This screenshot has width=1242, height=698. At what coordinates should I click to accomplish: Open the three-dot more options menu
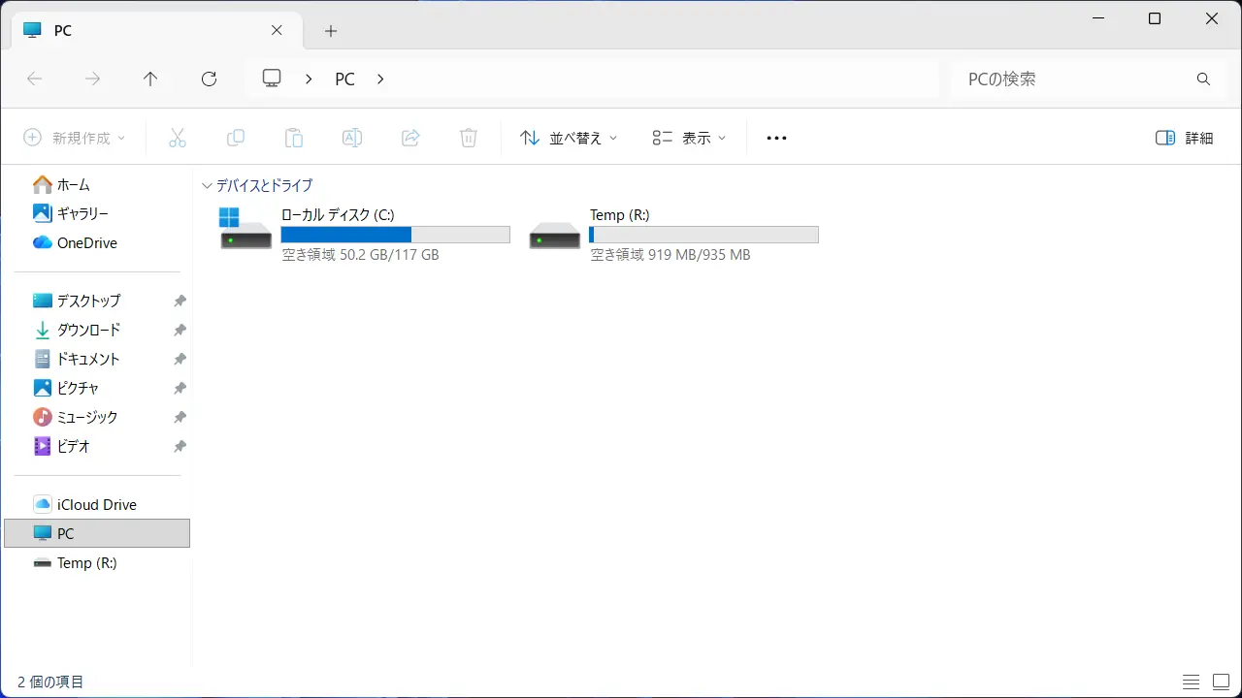(776, 138)
